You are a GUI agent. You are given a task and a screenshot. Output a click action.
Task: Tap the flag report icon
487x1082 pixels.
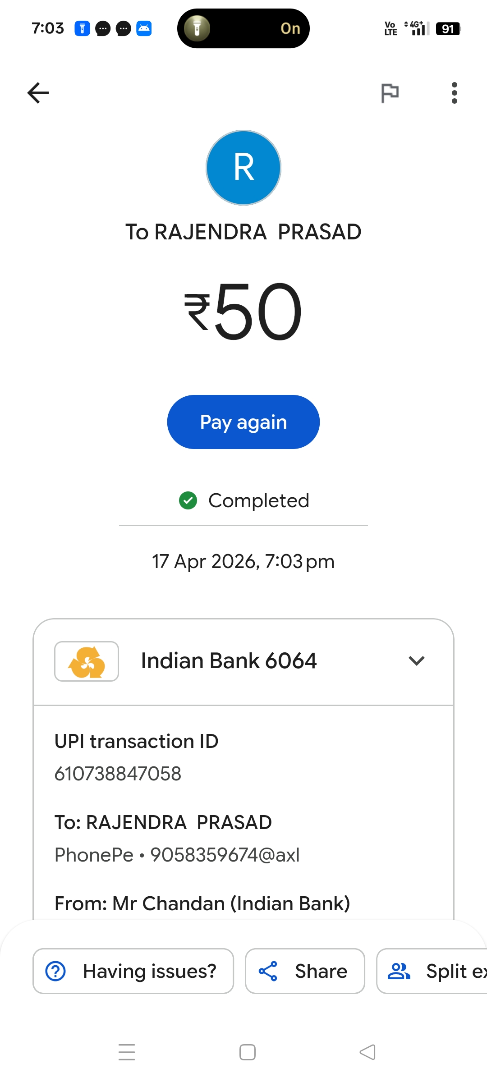coord(390,93)
